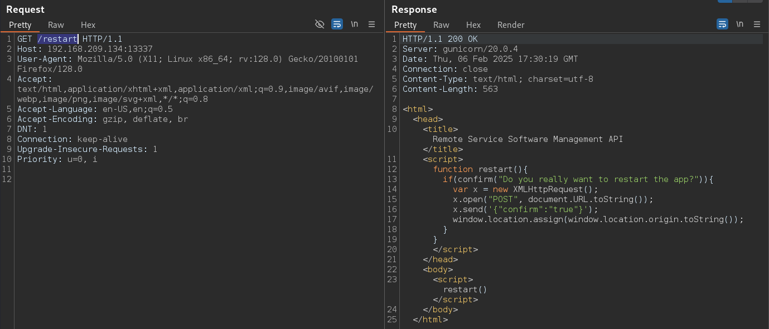Screen dimensions: 769x329
Task: Click the highlighted /restart path in request line
Action: pyautogui.click(x=57, y=39)
